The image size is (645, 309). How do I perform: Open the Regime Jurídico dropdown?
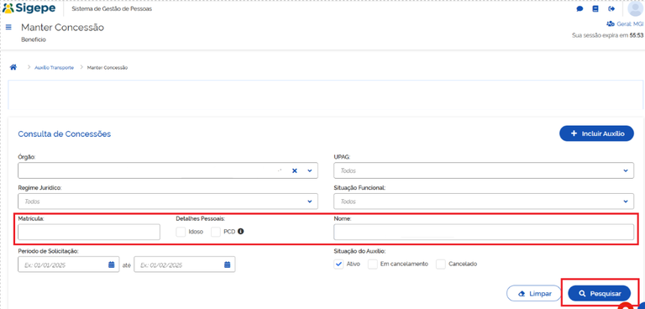point(168,202)
